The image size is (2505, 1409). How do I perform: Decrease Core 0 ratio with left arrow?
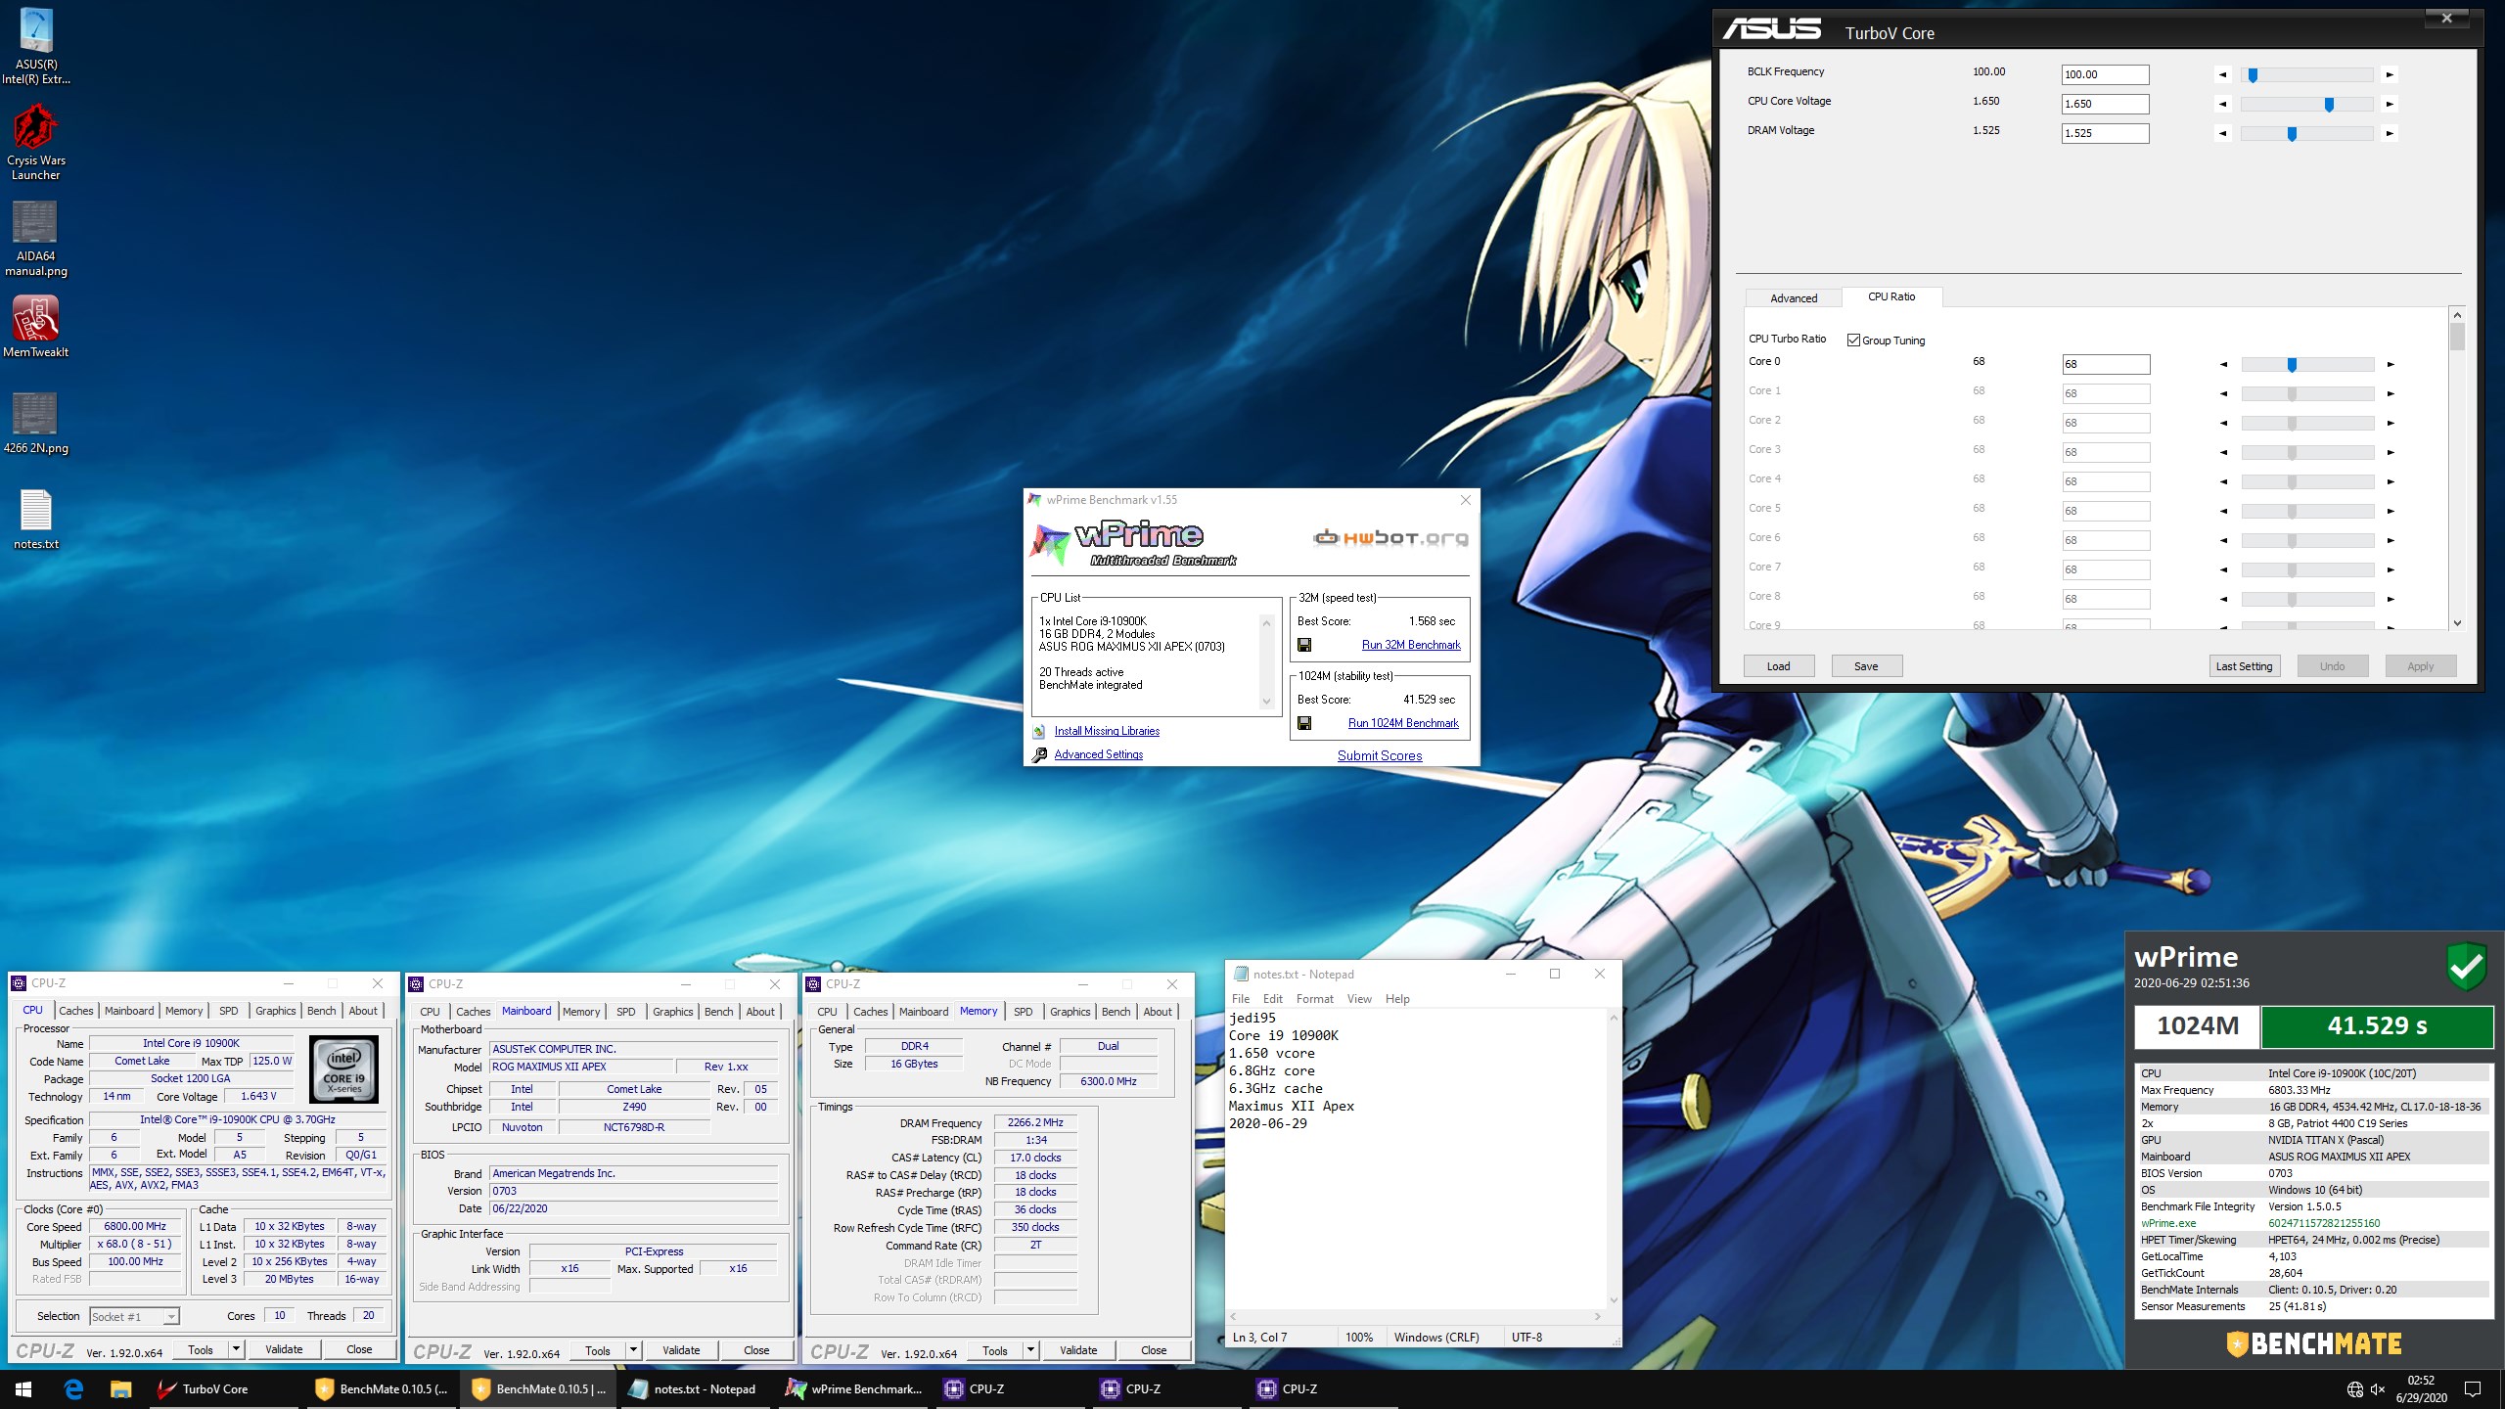(x=2223, y=364)
